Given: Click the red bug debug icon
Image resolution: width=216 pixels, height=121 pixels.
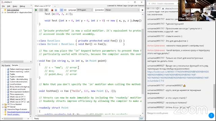Looking at the screenshot, I should (52, 10).
